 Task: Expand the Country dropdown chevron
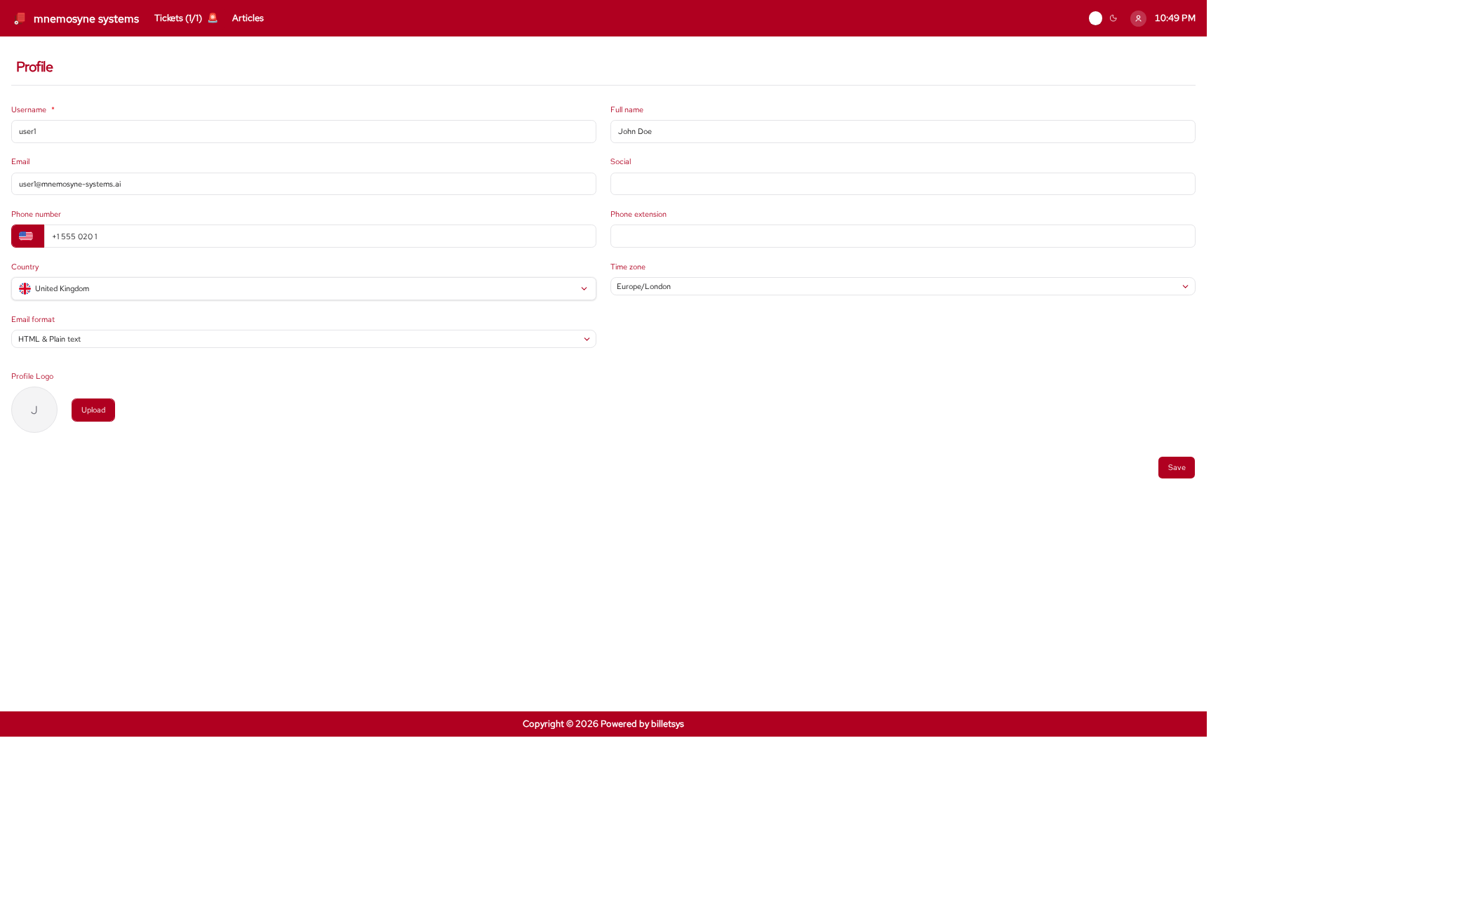[584, 289]
